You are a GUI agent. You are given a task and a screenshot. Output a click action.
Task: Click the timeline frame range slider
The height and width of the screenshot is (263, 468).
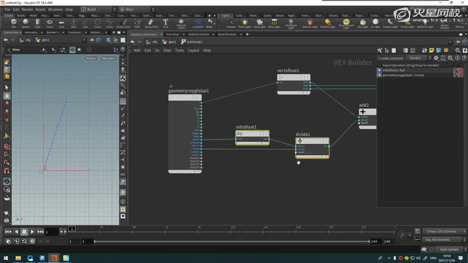[231, 241]
